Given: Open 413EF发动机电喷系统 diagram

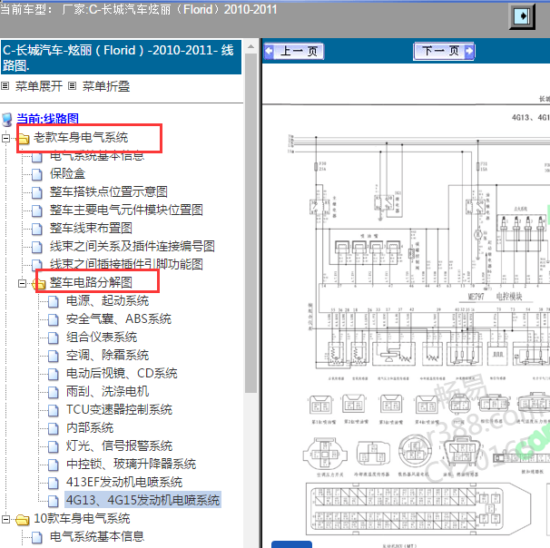Looking at the screenshot, I should point(124,483).
